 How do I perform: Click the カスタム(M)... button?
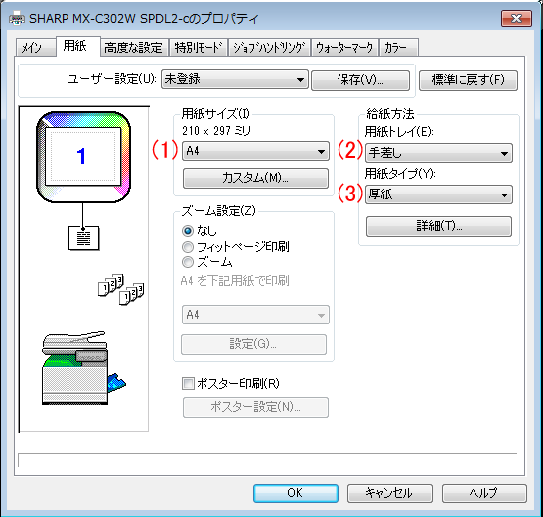[x=255, y=178]
